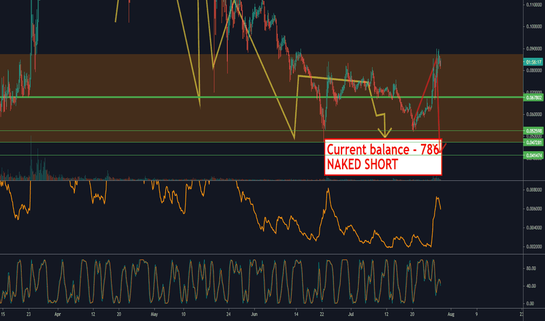This screenshot has height=321, width=545.
Task: Click the May label on time axis
Action: click(154, 315)
